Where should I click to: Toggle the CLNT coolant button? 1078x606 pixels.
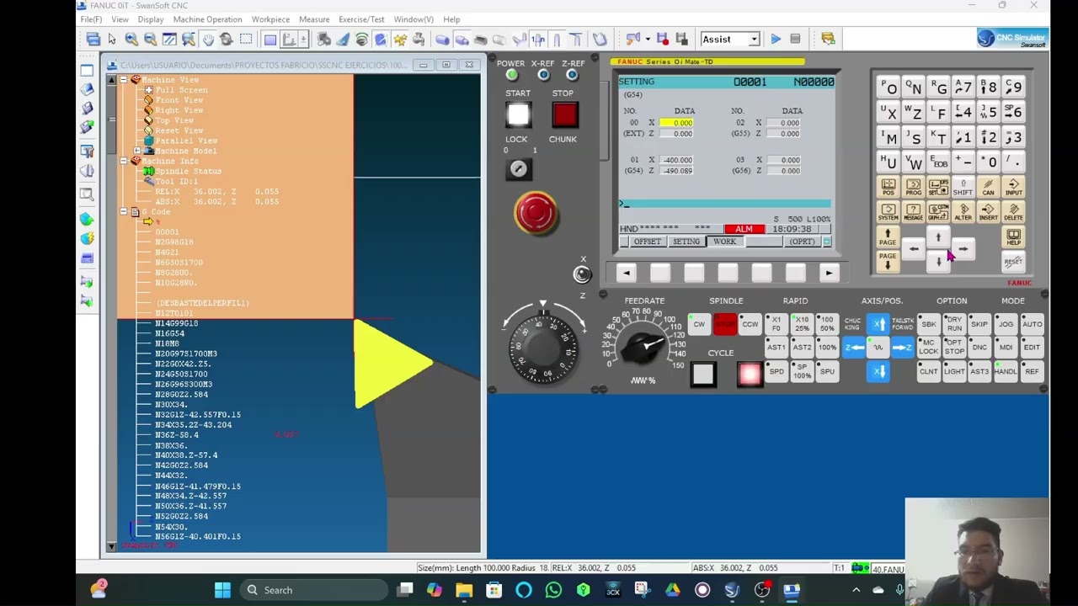click(928, 371)
